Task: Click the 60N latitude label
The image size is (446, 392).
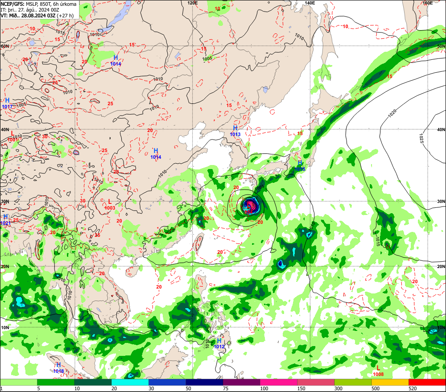Action: (5, 46)
